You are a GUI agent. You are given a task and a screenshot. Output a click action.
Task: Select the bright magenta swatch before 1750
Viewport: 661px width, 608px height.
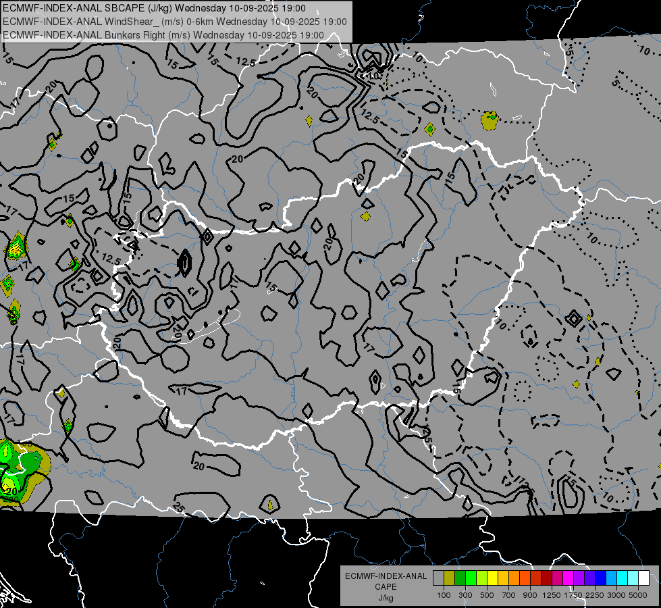(x=569, y=578)
